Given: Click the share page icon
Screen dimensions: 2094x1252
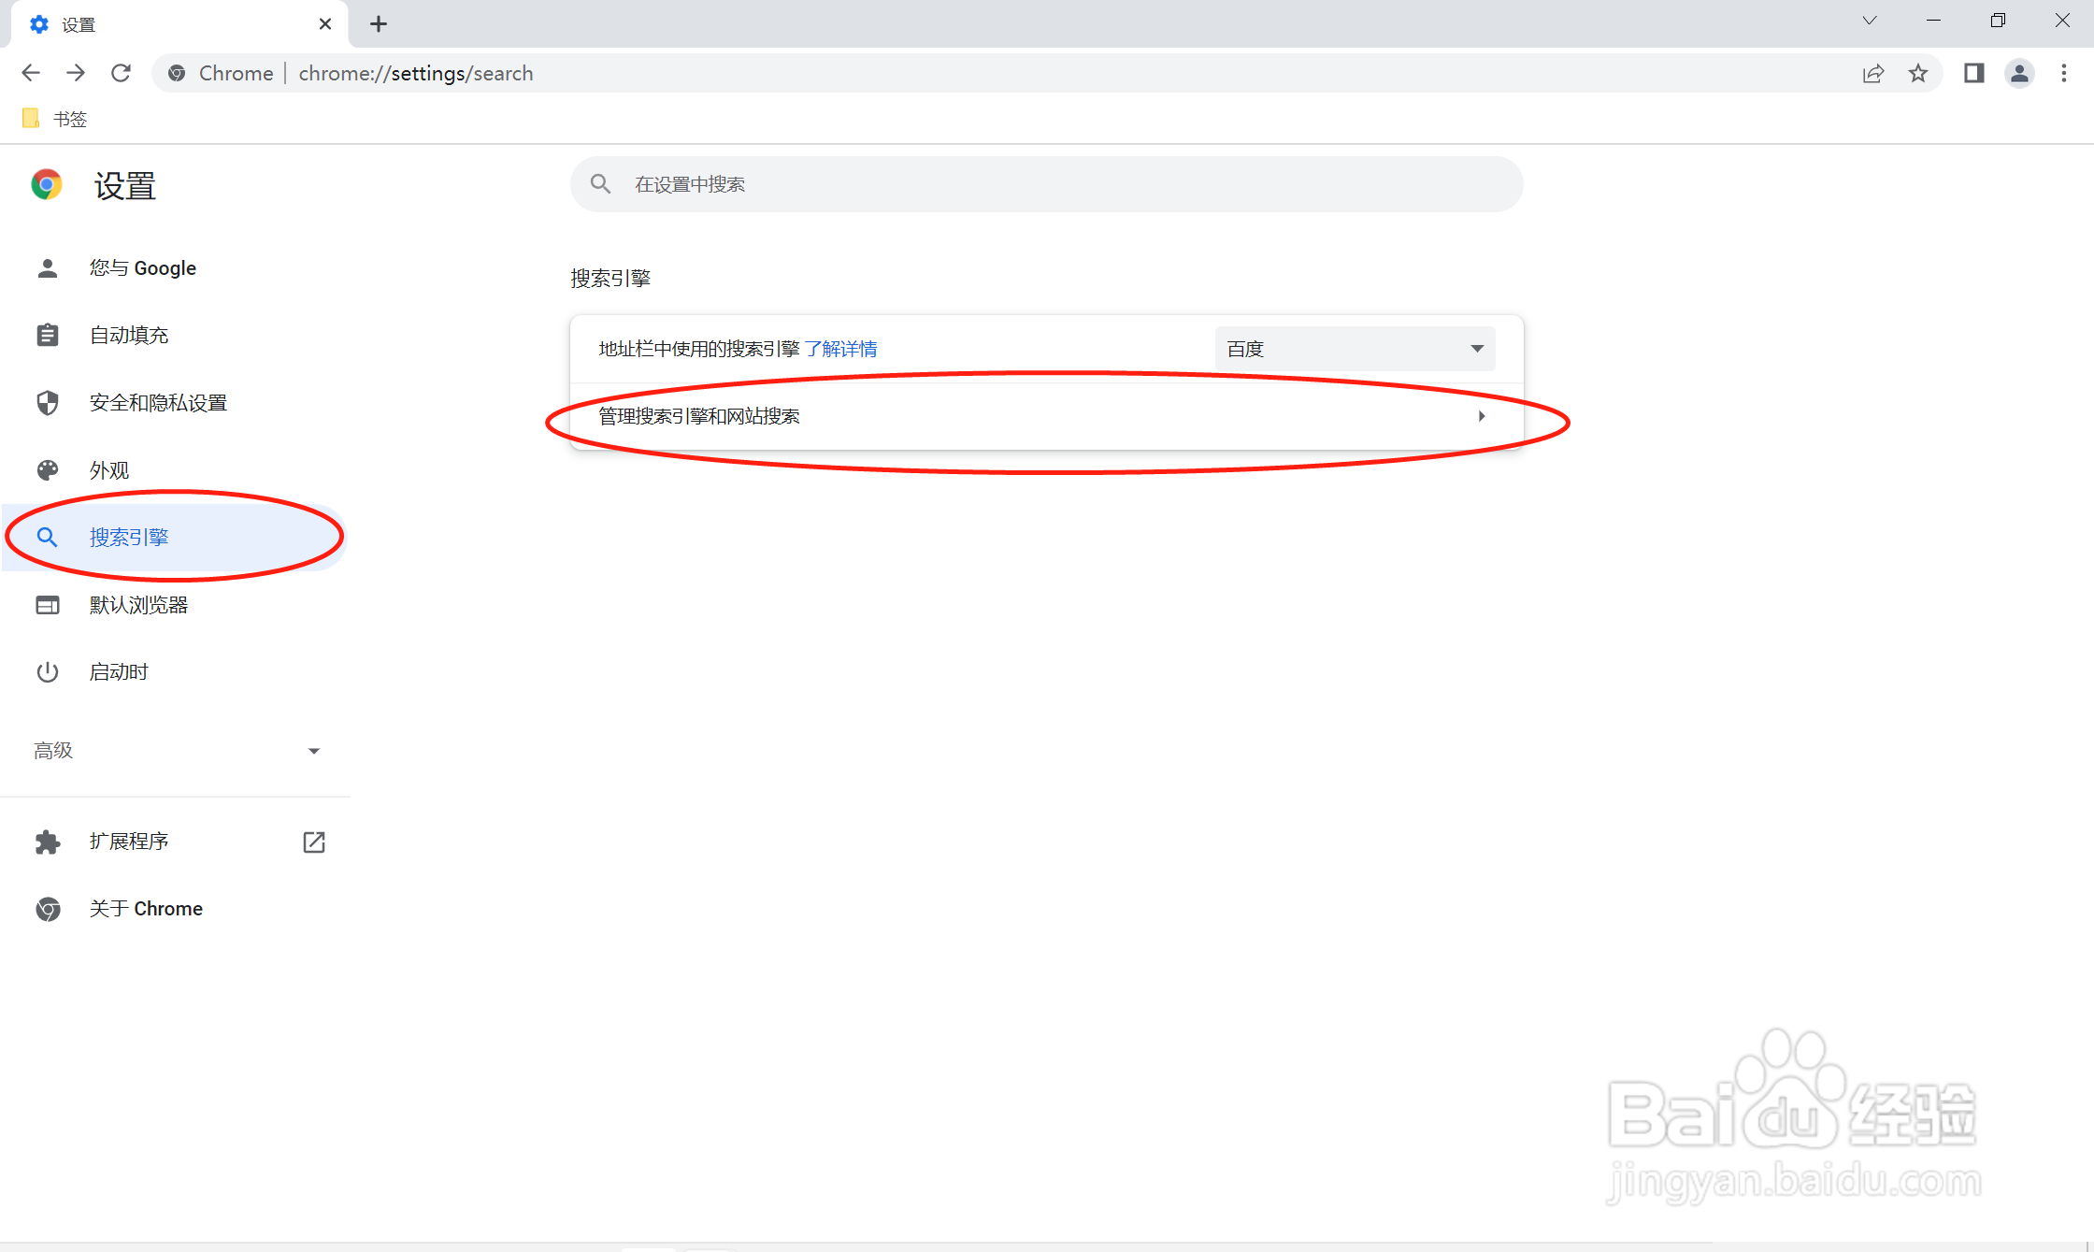Looking at the screenshot, I should tap(1872, 73).
